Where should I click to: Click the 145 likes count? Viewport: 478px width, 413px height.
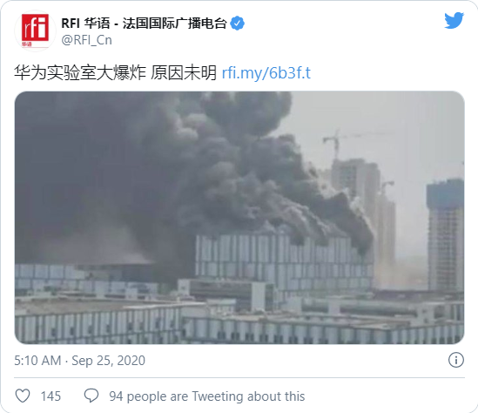[x=50, y=396]
